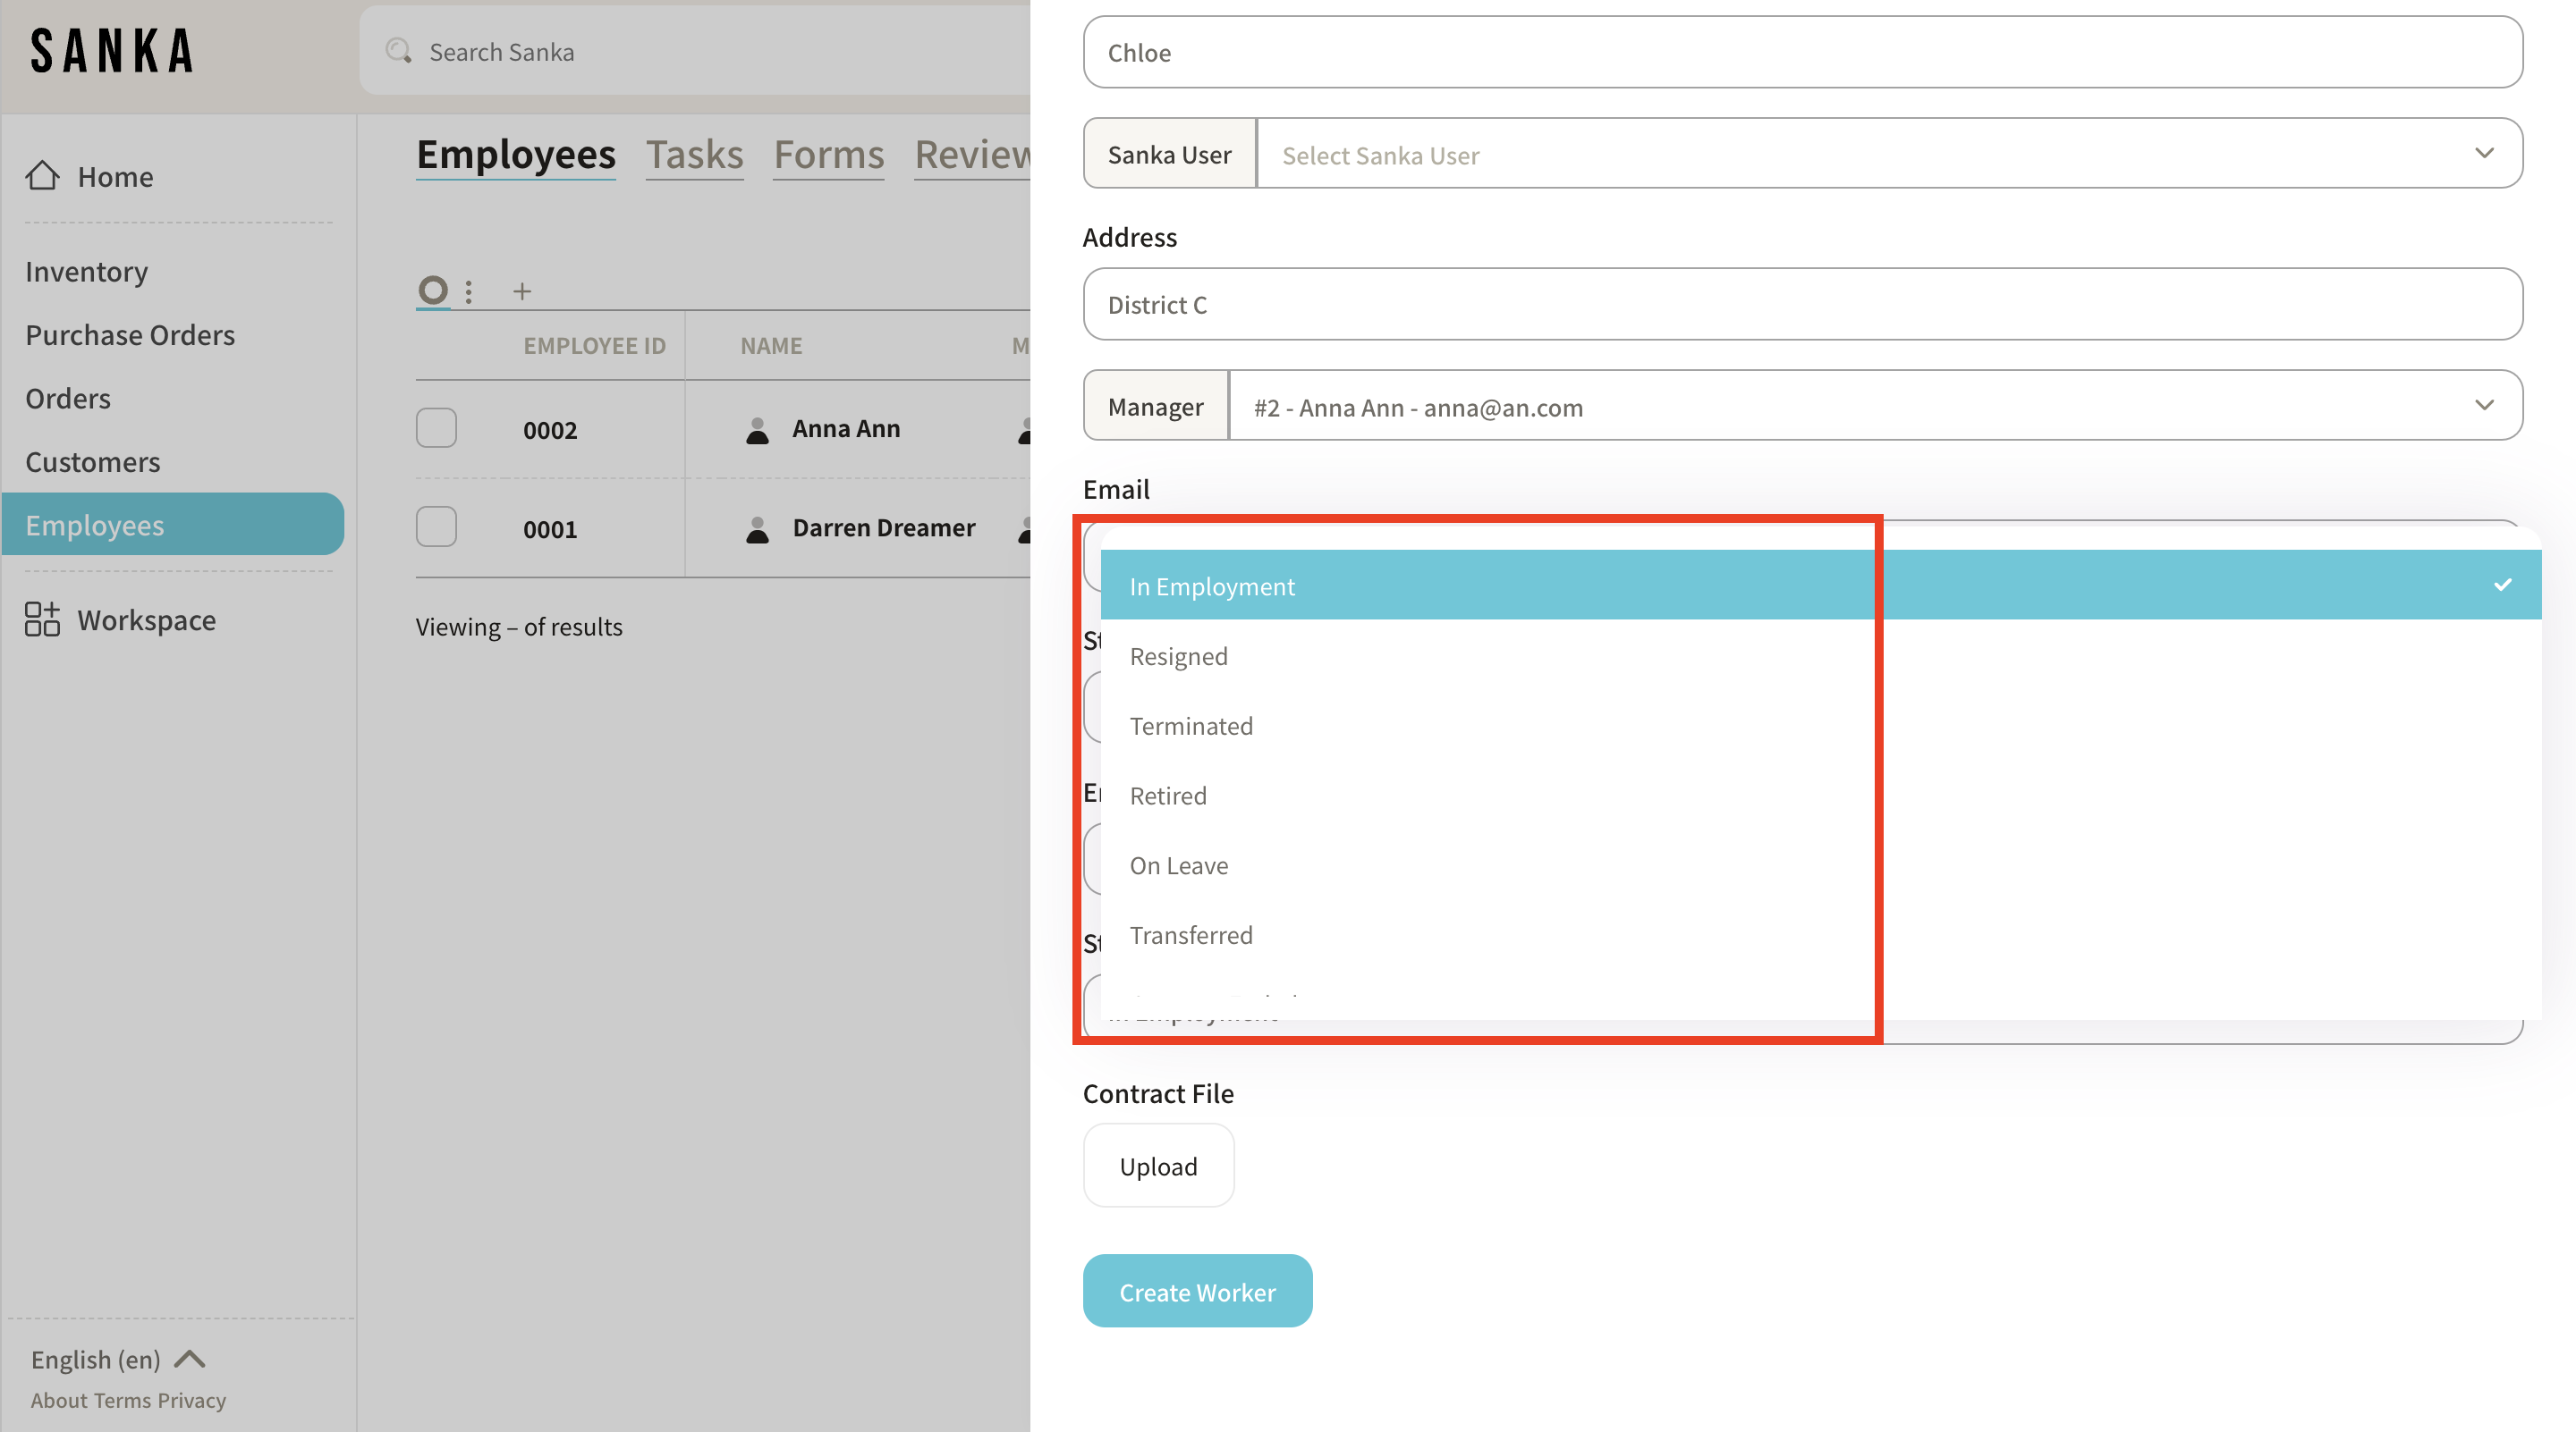This screenshot has height=1432, width=2576.
Task: Select the Resigned status option
Action: click(x=1178, y=655)
